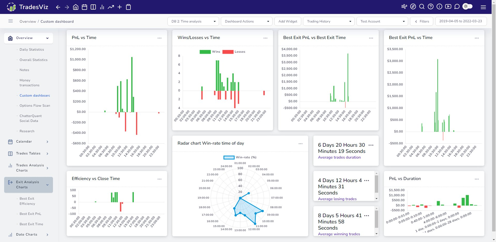Expand the Calendar sidebar section
Viewport: 496px width, 242px height.
pyautogui.click(x=28, y=142)
